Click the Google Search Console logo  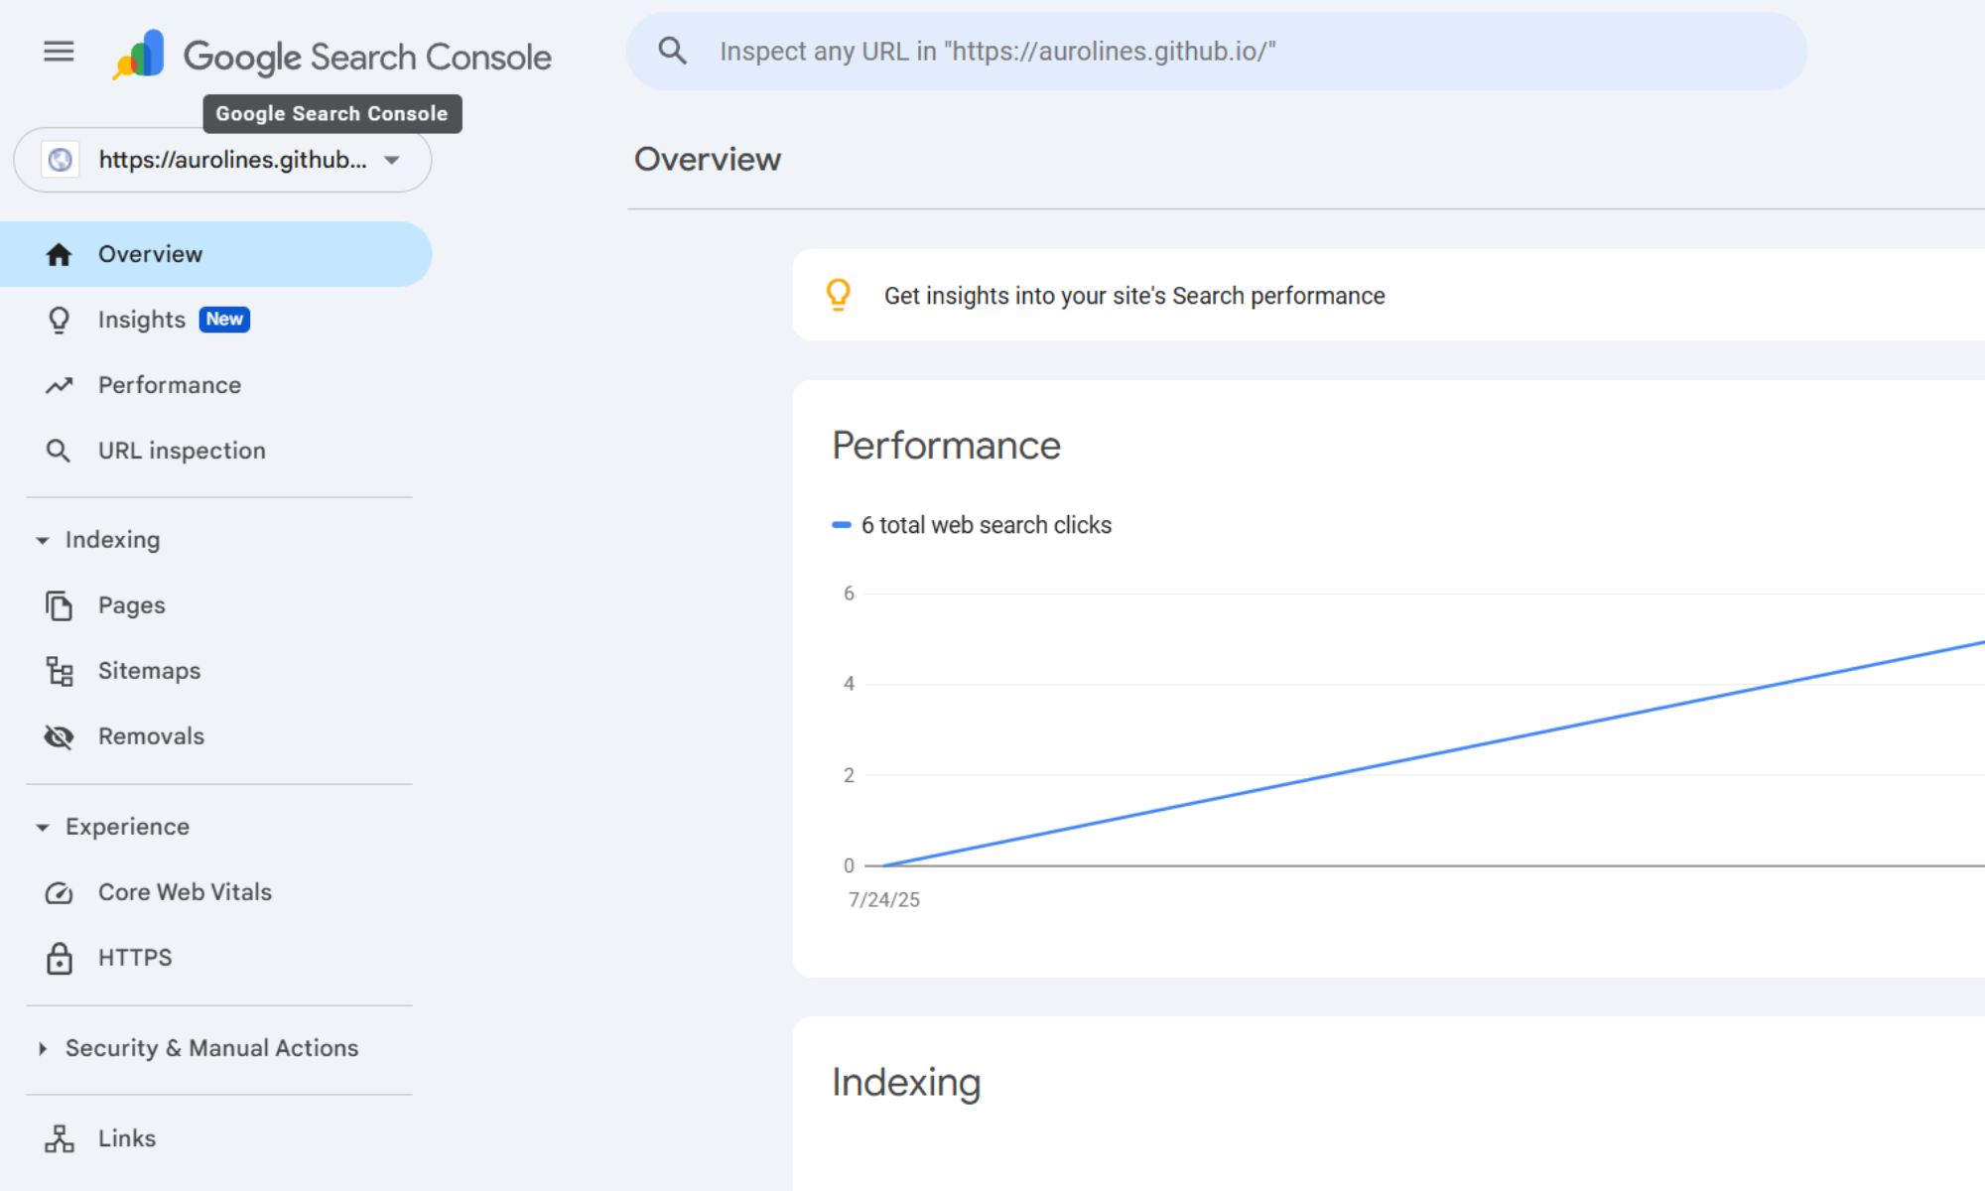coord(139,55)
